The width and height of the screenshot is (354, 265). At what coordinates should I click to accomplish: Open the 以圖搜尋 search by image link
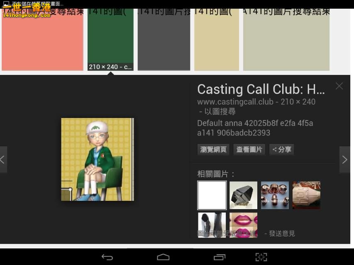[220, 111]
